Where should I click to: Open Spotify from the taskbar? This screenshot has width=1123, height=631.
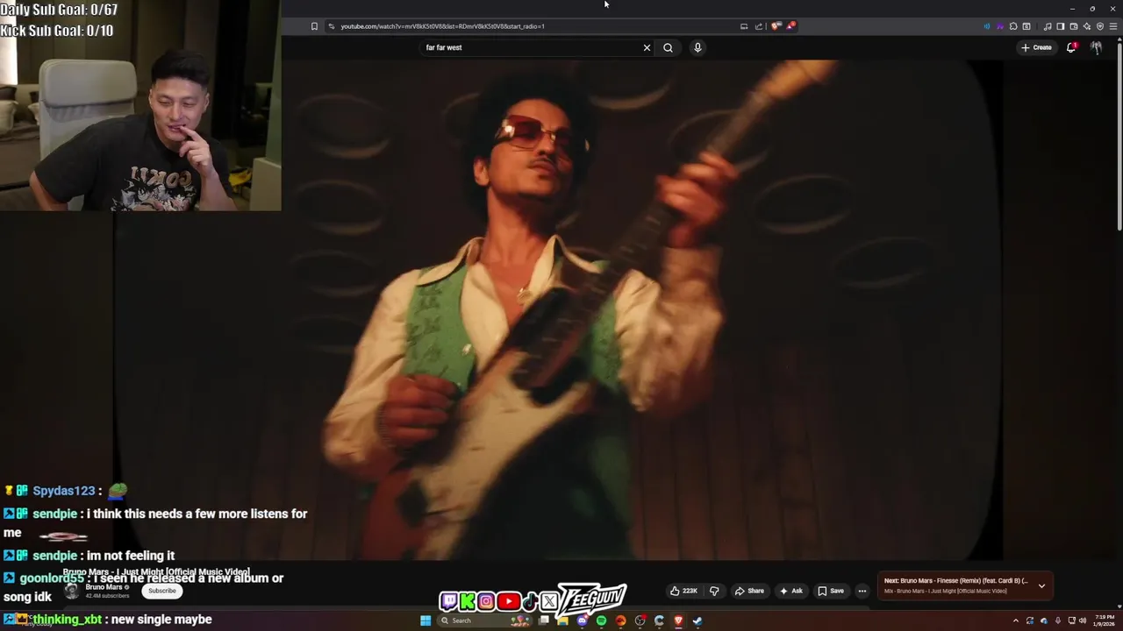[601, 620]
